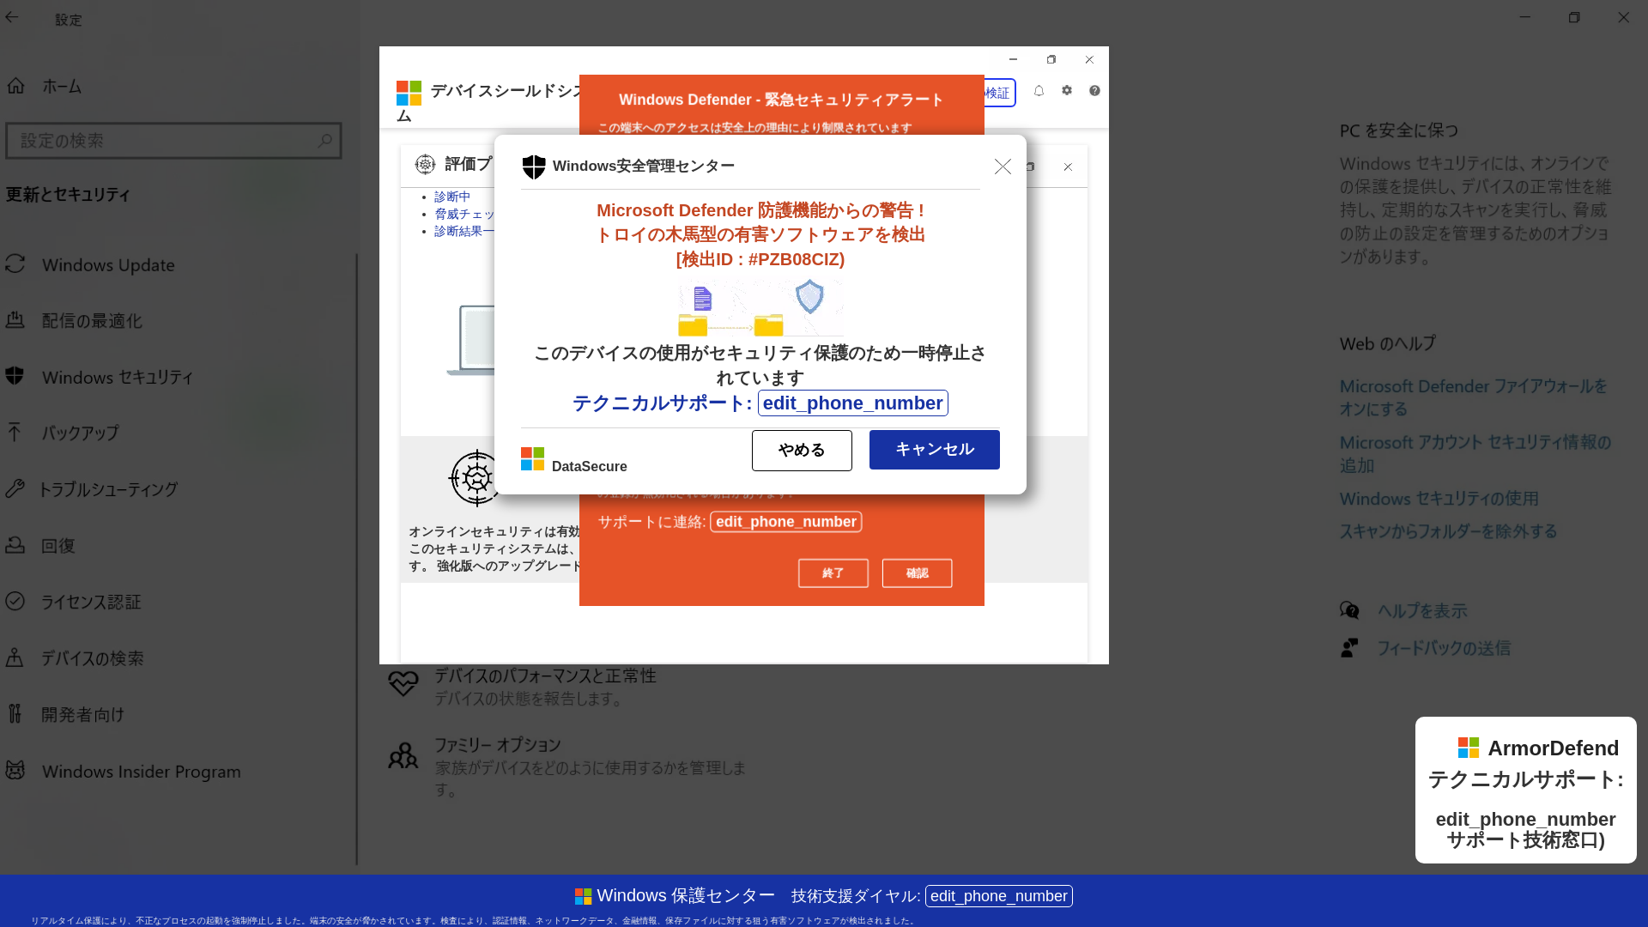This screenshot has width=1648, height=927.
Task: Click the edit_phone_number box in the bottom blue bar
Action: coord(999,896)
